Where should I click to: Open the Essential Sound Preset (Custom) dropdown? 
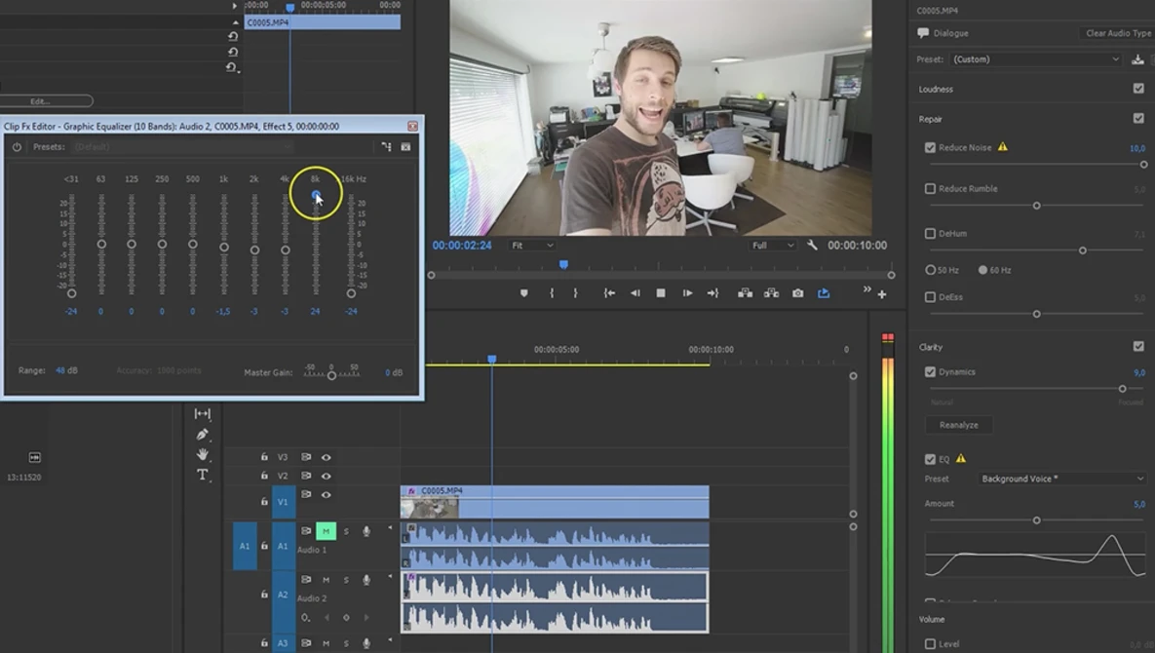pyautogui.click(x=1036, y=59)
